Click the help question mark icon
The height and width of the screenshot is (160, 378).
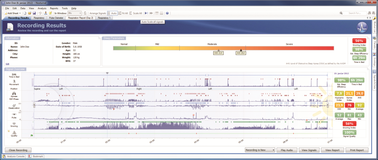click(x=167, y=13)
